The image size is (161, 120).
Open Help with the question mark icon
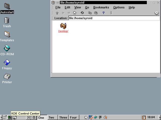tap(103, 13)
